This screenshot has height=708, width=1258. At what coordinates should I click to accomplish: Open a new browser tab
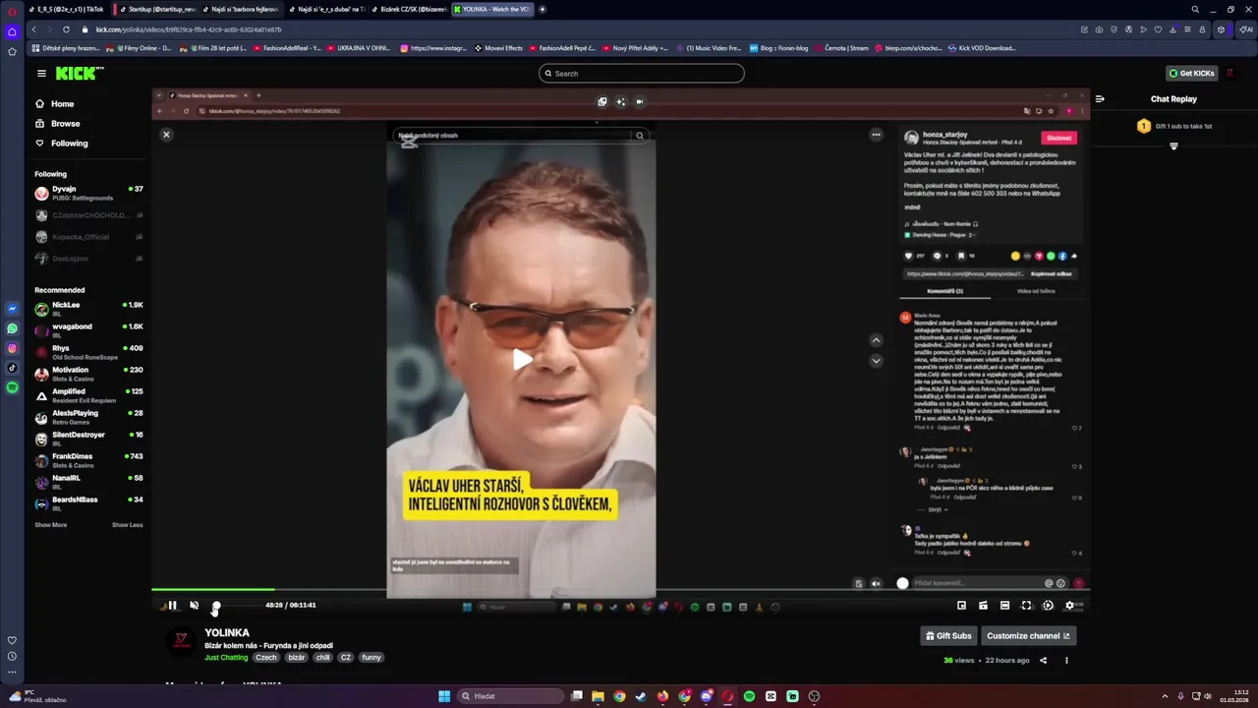click(543, 9)
